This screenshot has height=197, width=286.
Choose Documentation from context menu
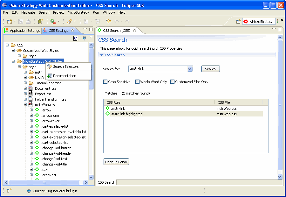(x=68, y=76)
